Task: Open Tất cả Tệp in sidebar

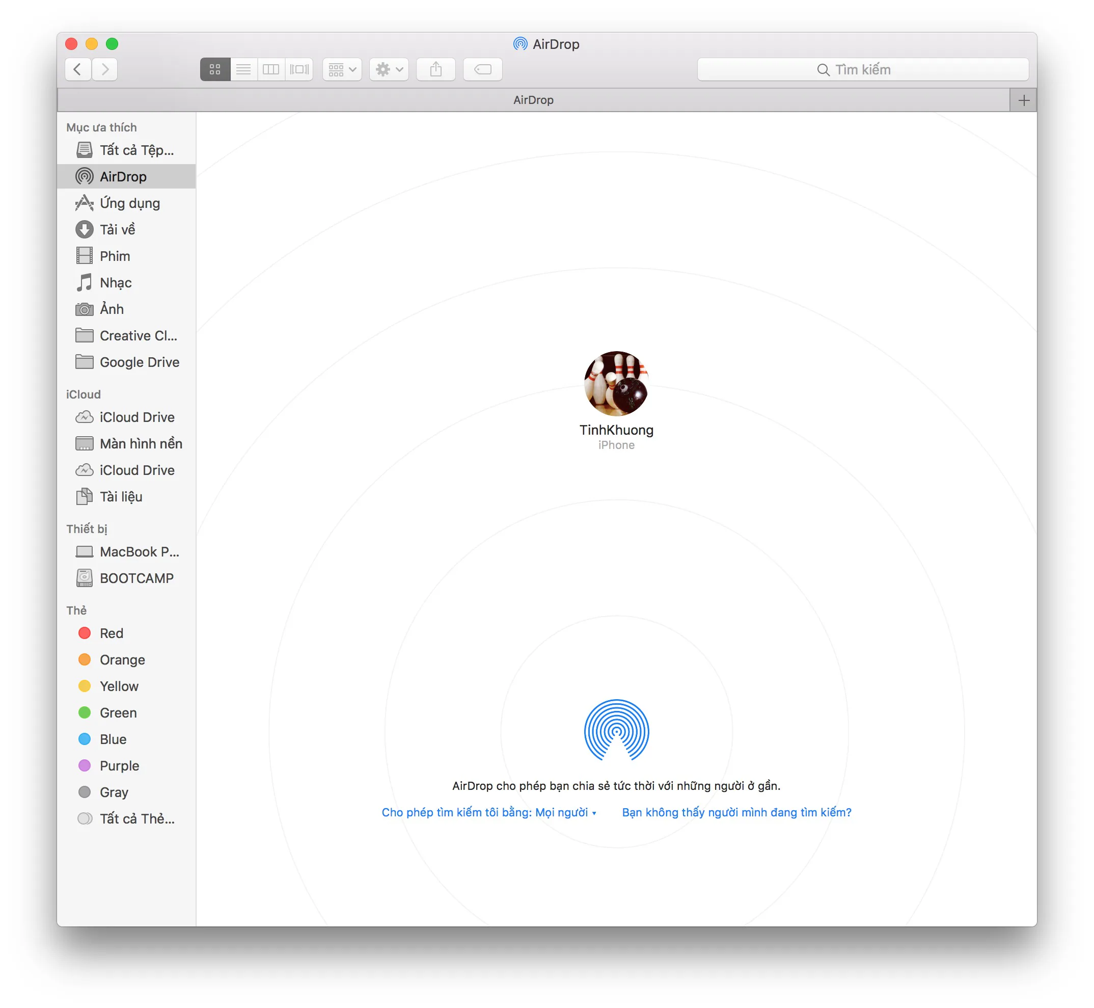Action: coord(126,150)
